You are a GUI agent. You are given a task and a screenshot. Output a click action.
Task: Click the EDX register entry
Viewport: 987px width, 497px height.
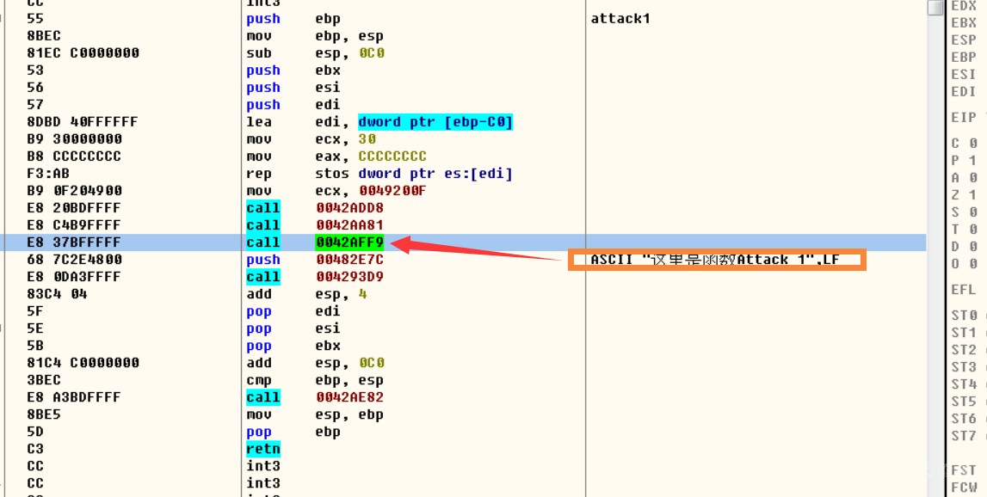pyautogui.click(x=964, y=6)
